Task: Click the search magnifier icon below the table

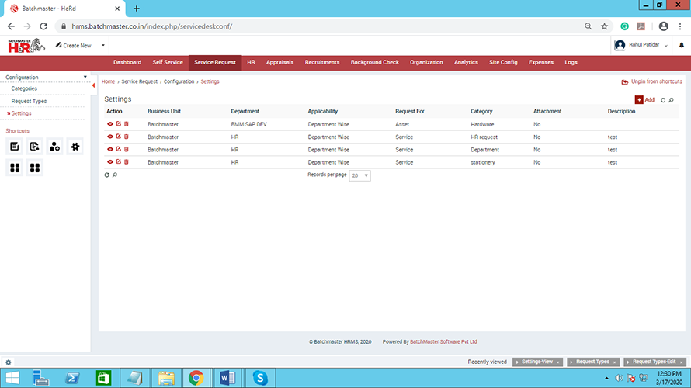Action: tap(115, 175)
